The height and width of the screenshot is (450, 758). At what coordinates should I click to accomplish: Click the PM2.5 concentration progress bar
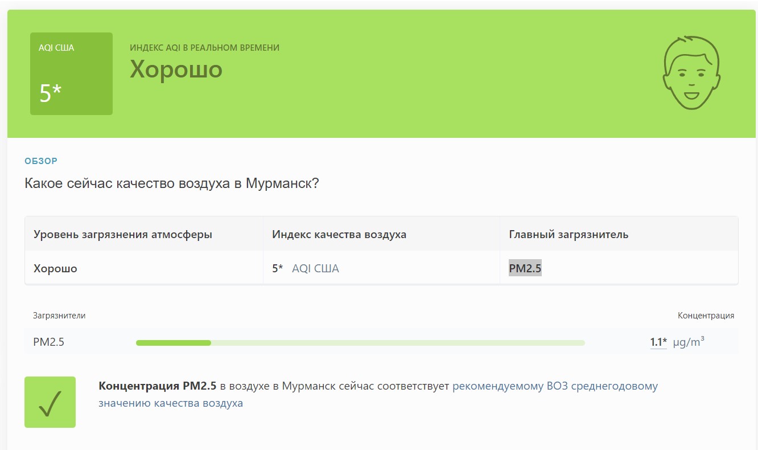coord(360,342)
